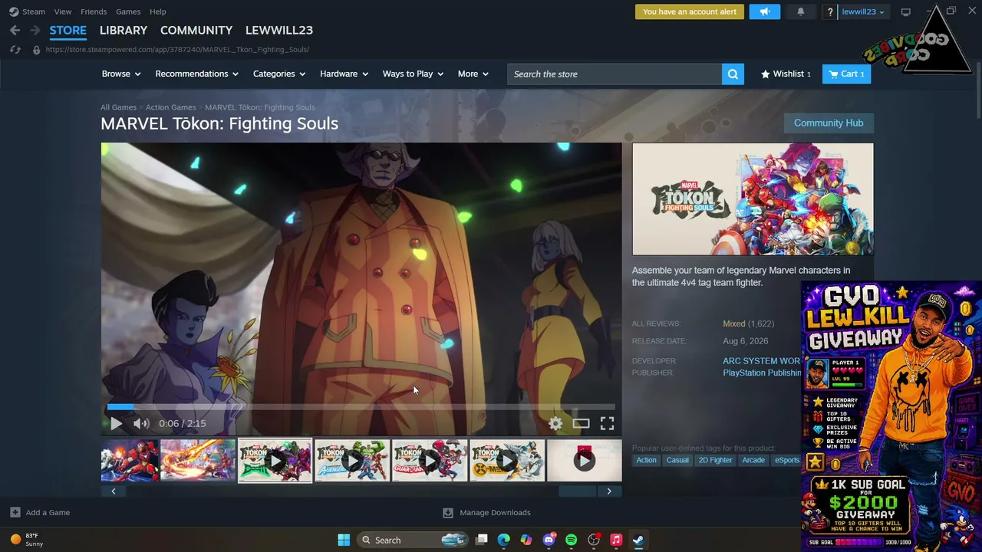Open the LEWWILL23 profile tab
The height and width of the screenshot is (552, 982).
(279, 30)
